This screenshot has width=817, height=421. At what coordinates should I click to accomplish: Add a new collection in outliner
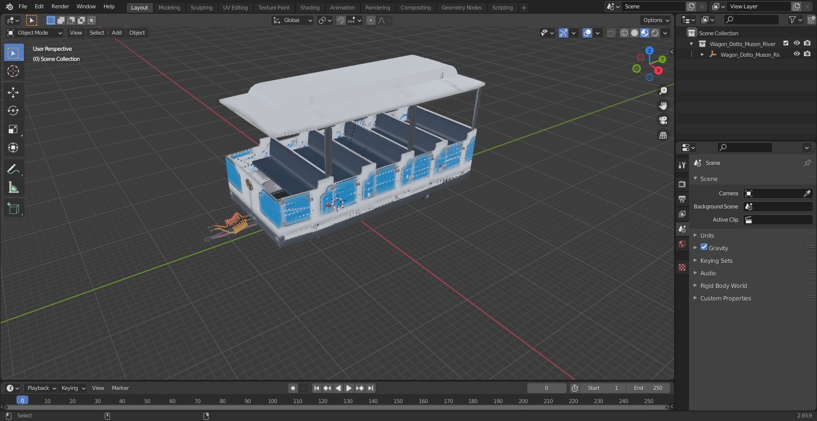tap(812, 20)
